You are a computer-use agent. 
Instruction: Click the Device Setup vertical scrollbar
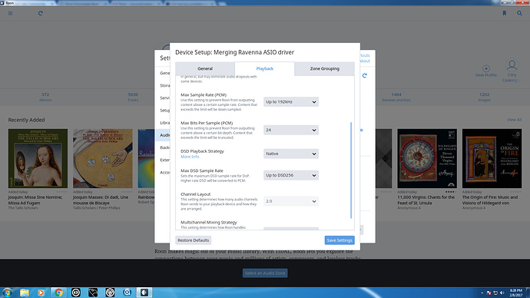tap(351, 170)
